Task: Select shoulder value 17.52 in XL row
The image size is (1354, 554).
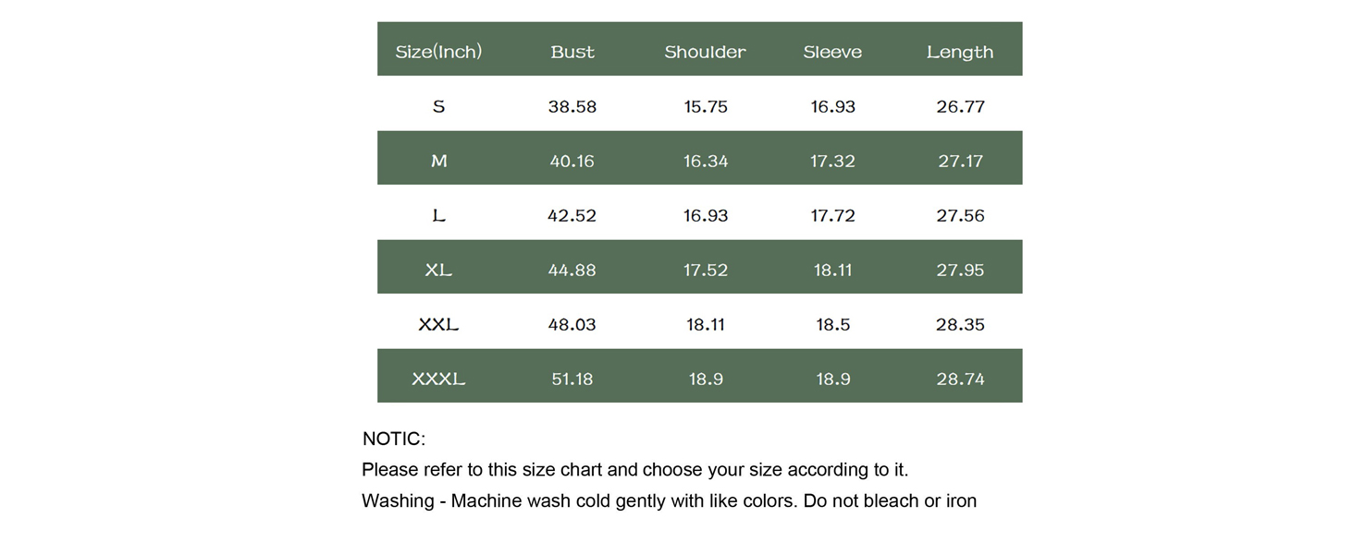Action: tap(706, 270)
